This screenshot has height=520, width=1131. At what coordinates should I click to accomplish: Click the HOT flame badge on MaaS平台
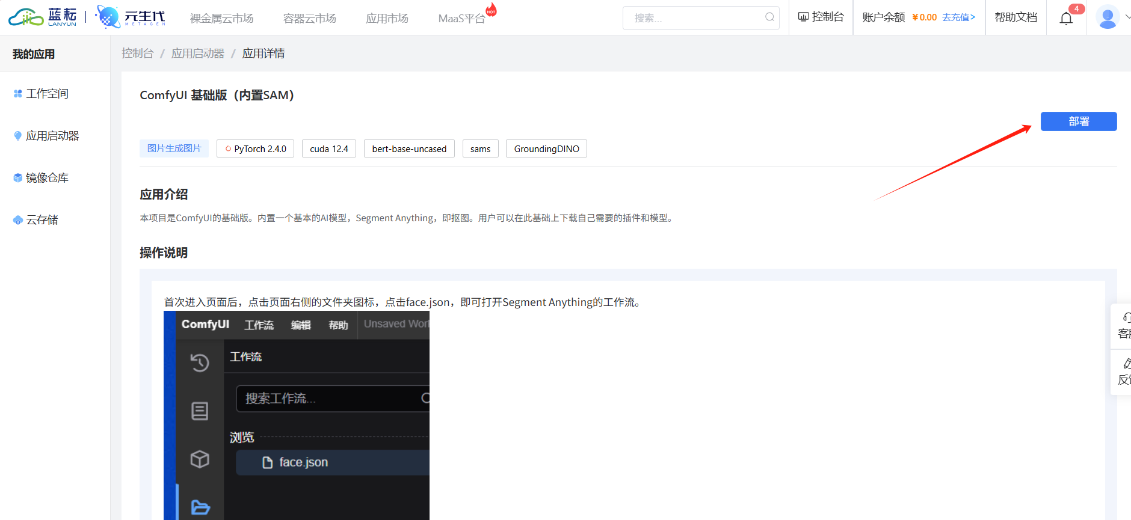click(x=491, y=9)
